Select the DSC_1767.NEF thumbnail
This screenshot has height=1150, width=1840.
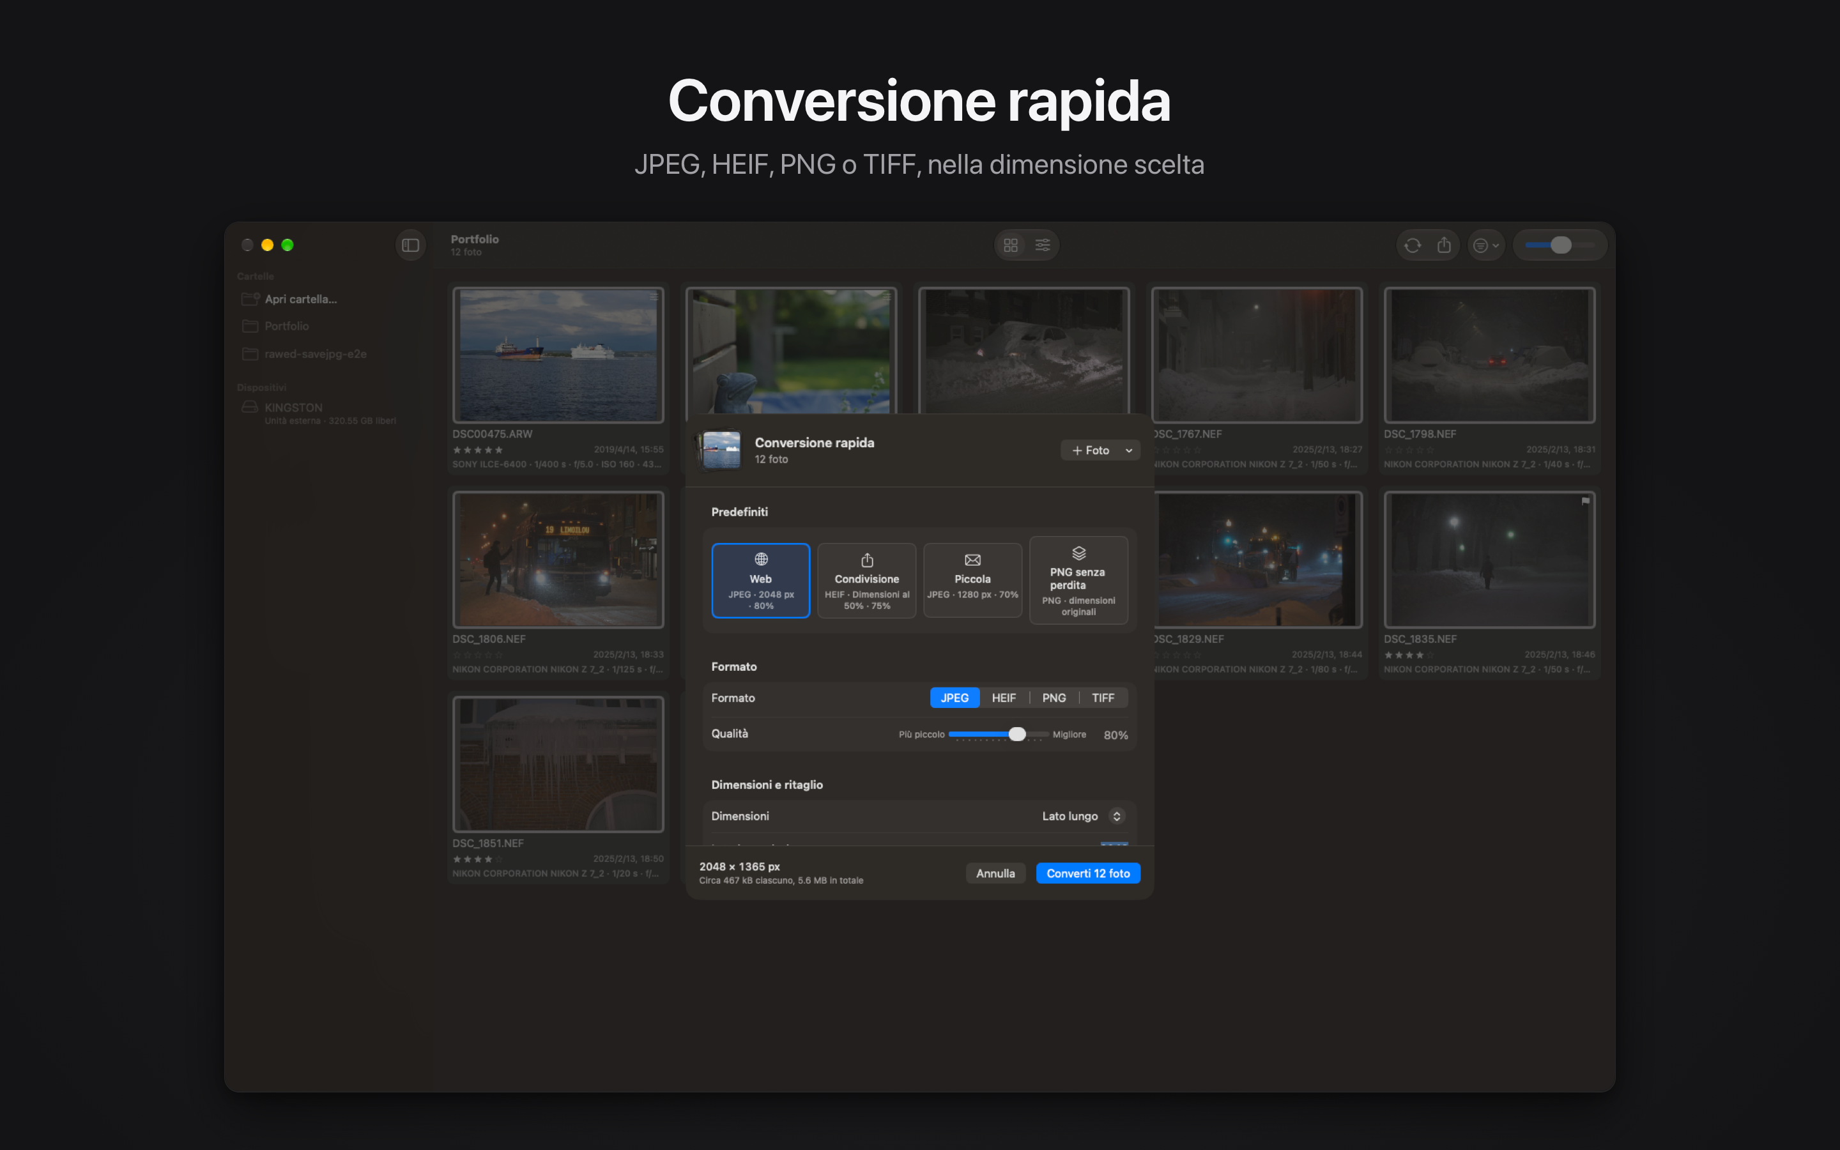point(1257,355)
